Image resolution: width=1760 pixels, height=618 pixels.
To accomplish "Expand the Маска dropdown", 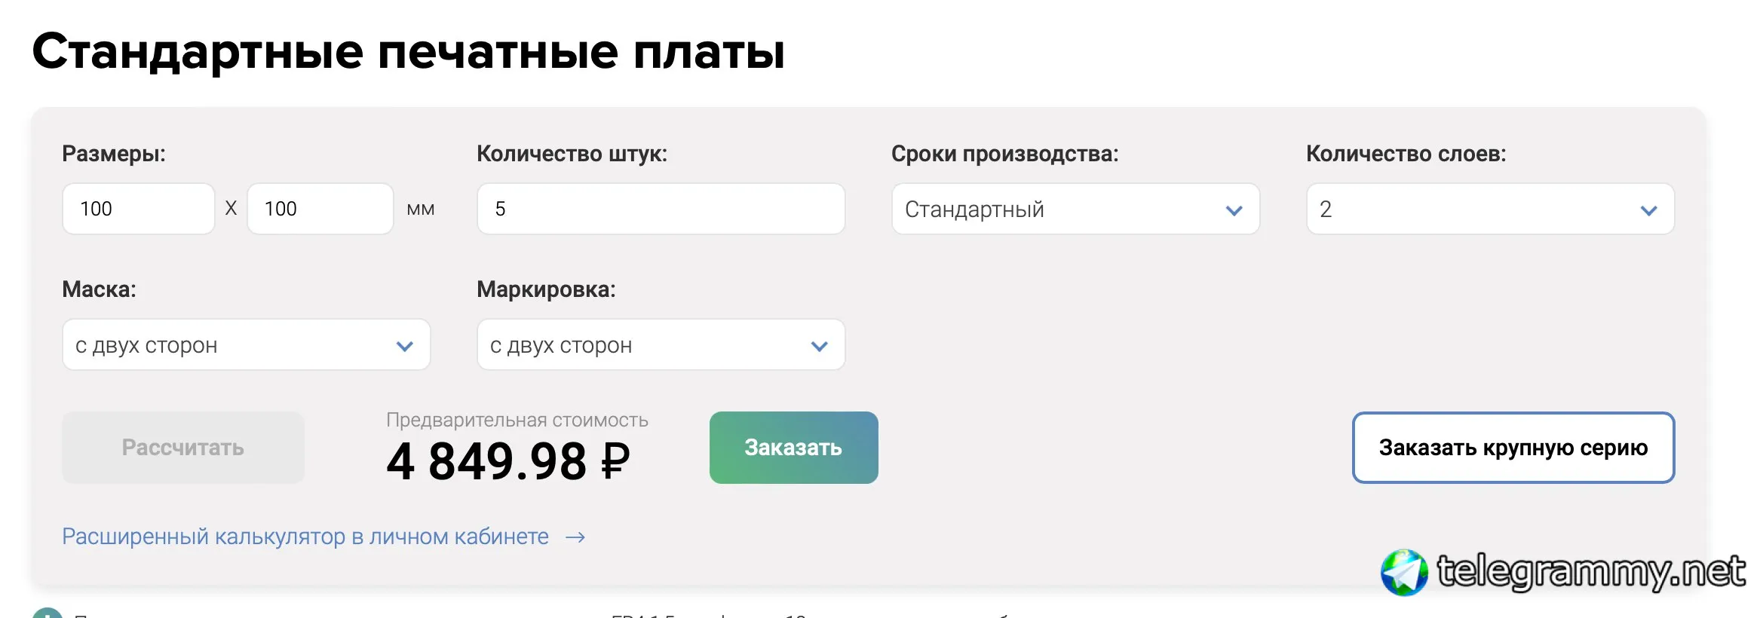I will click(x=246, y=345).
